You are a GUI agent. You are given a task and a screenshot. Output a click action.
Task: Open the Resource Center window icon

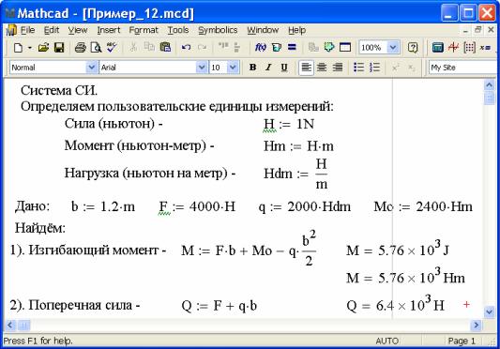pos(345,48)
